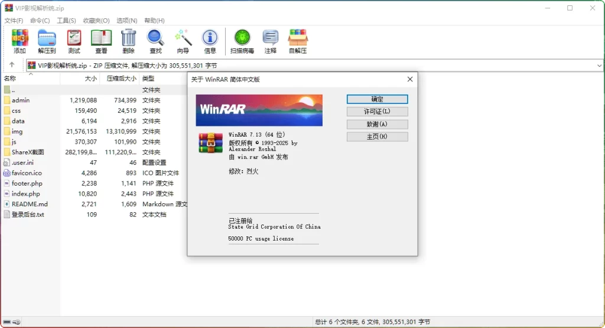Sort by Size (大小) column header
605x328 pixels.
point(80,79)
